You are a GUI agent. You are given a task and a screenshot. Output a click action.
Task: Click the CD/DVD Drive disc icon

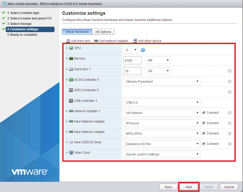pos(71,142)
